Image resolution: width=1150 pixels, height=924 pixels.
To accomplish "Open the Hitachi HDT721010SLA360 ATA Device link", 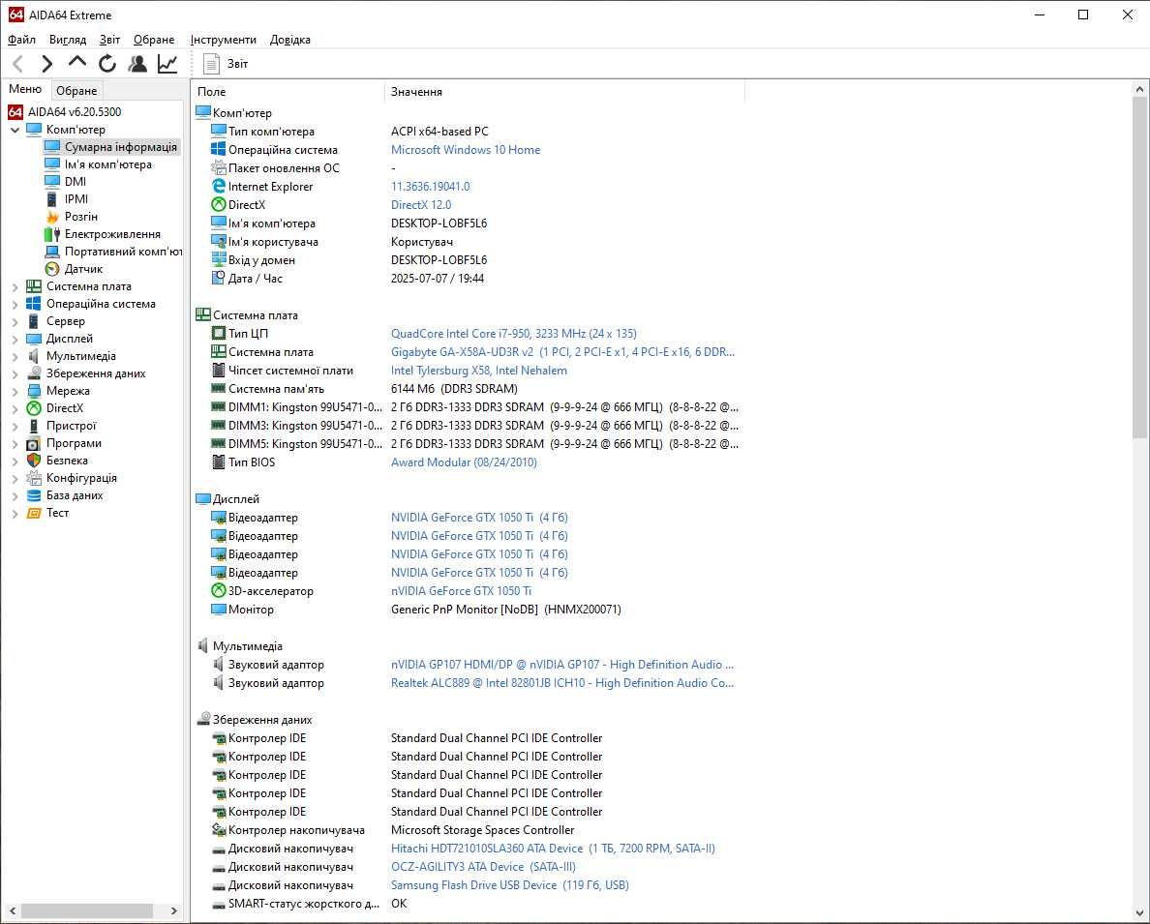I will [553, 849].
